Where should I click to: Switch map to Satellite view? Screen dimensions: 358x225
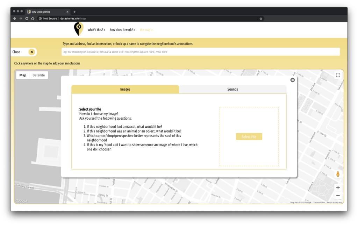[38, 75]
